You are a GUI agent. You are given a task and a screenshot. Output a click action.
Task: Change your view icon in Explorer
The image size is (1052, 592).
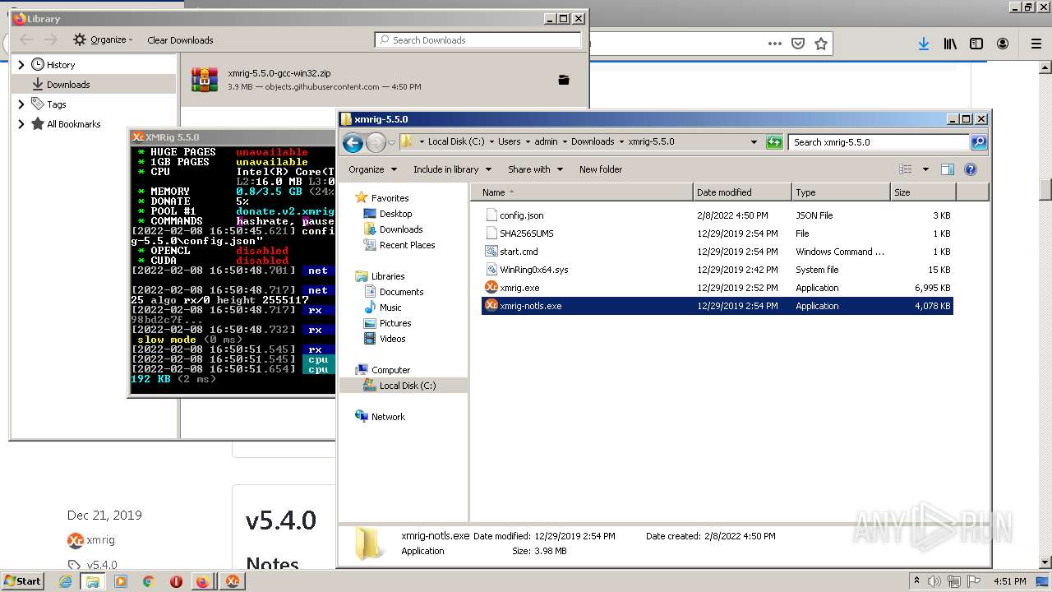[906, 169]
